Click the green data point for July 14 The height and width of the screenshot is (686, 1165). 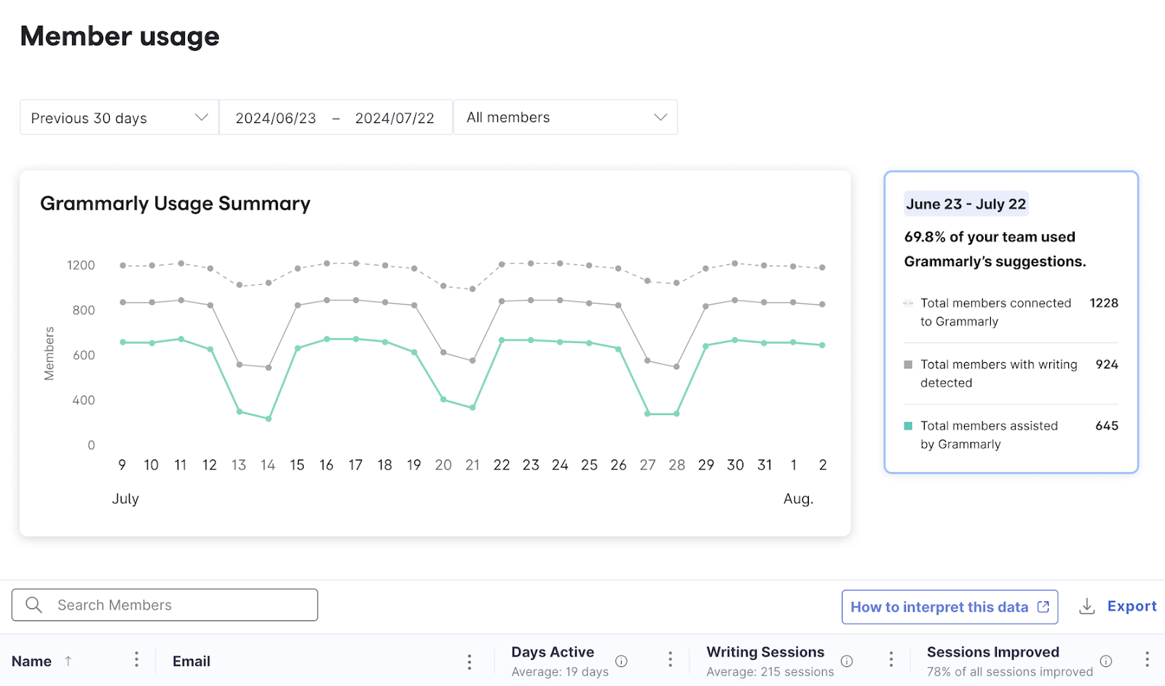pyautogui.click(x=269, y=419)
